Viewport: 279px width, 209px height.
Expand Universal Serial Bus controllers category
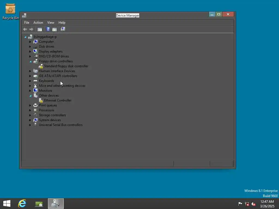[30, 125]
